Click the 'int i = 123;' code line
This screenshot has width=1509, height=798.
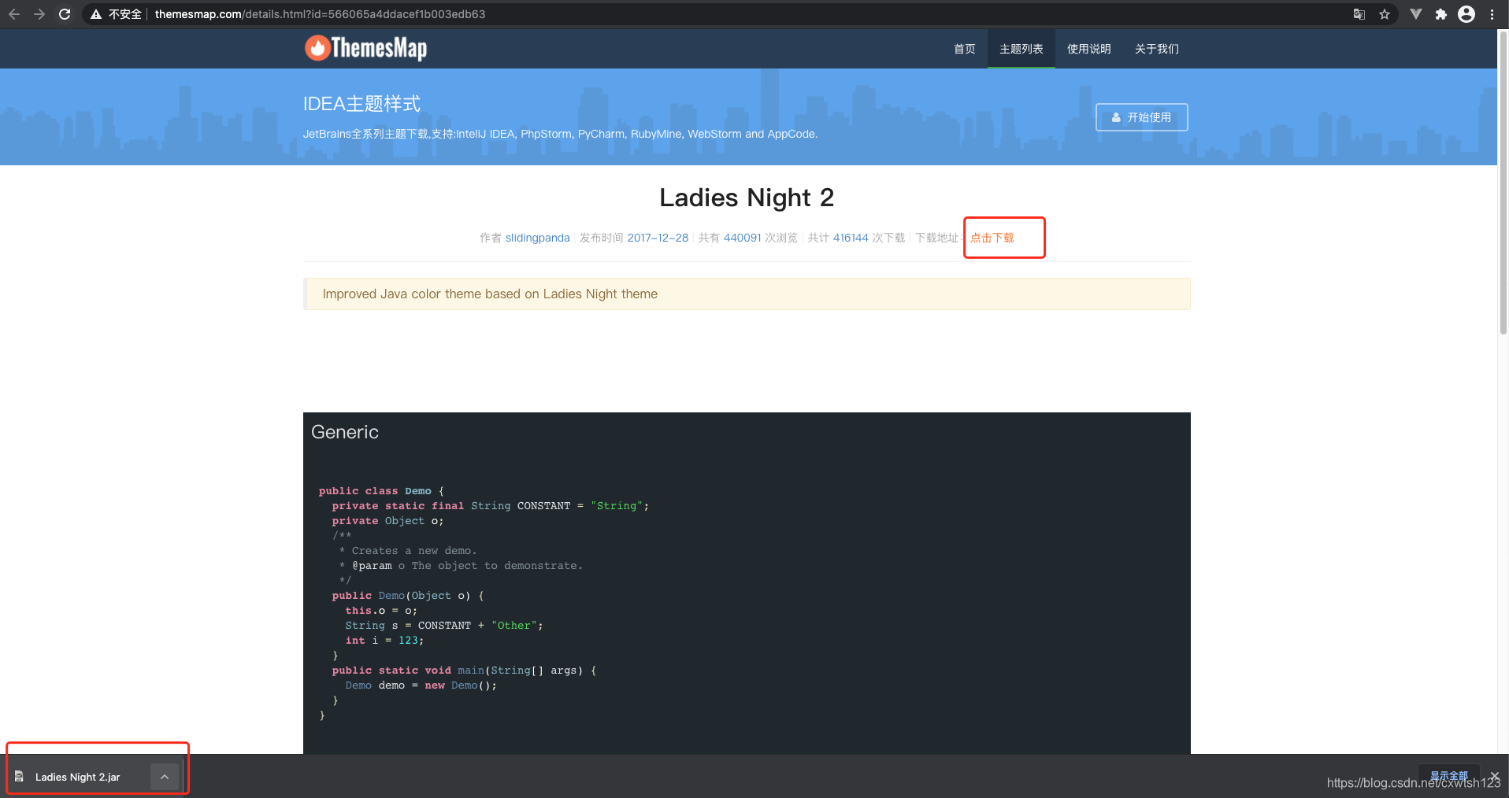coord(384,641)
